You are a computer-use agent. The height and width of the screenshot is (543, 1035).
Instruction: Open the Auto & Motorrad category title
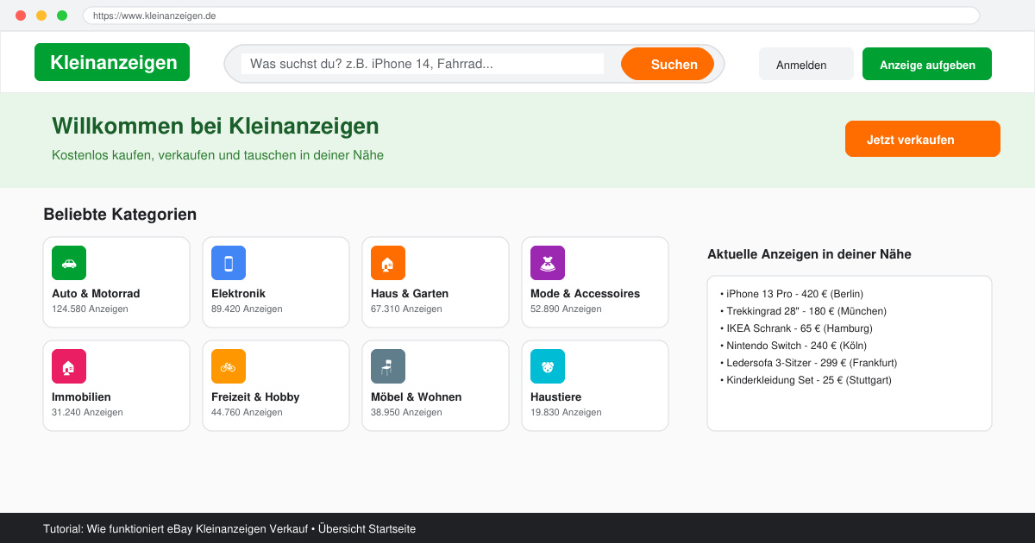96,294
